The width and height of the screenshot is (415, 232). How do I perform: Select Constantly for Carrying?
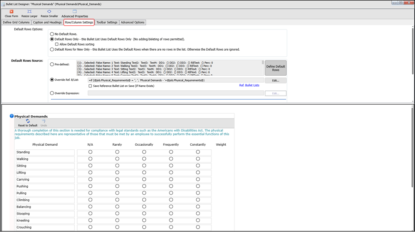coord(198,179)
